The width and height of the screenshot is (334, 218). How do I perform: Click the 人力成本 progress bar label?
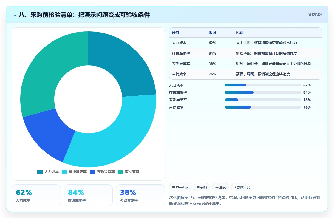pyautogui.click(x=176, y=85)
